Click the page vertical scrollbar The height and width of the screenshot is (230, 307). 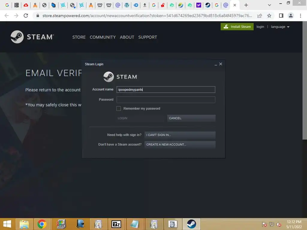[305, 80]
